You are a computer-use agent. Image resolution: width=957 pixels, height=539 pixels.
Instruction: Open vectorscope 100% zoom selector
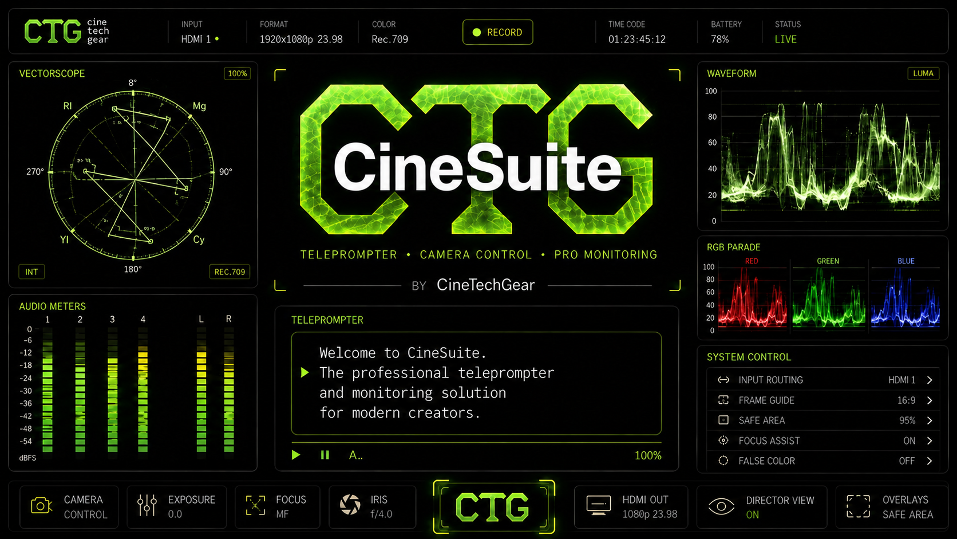tap(237, 73)
